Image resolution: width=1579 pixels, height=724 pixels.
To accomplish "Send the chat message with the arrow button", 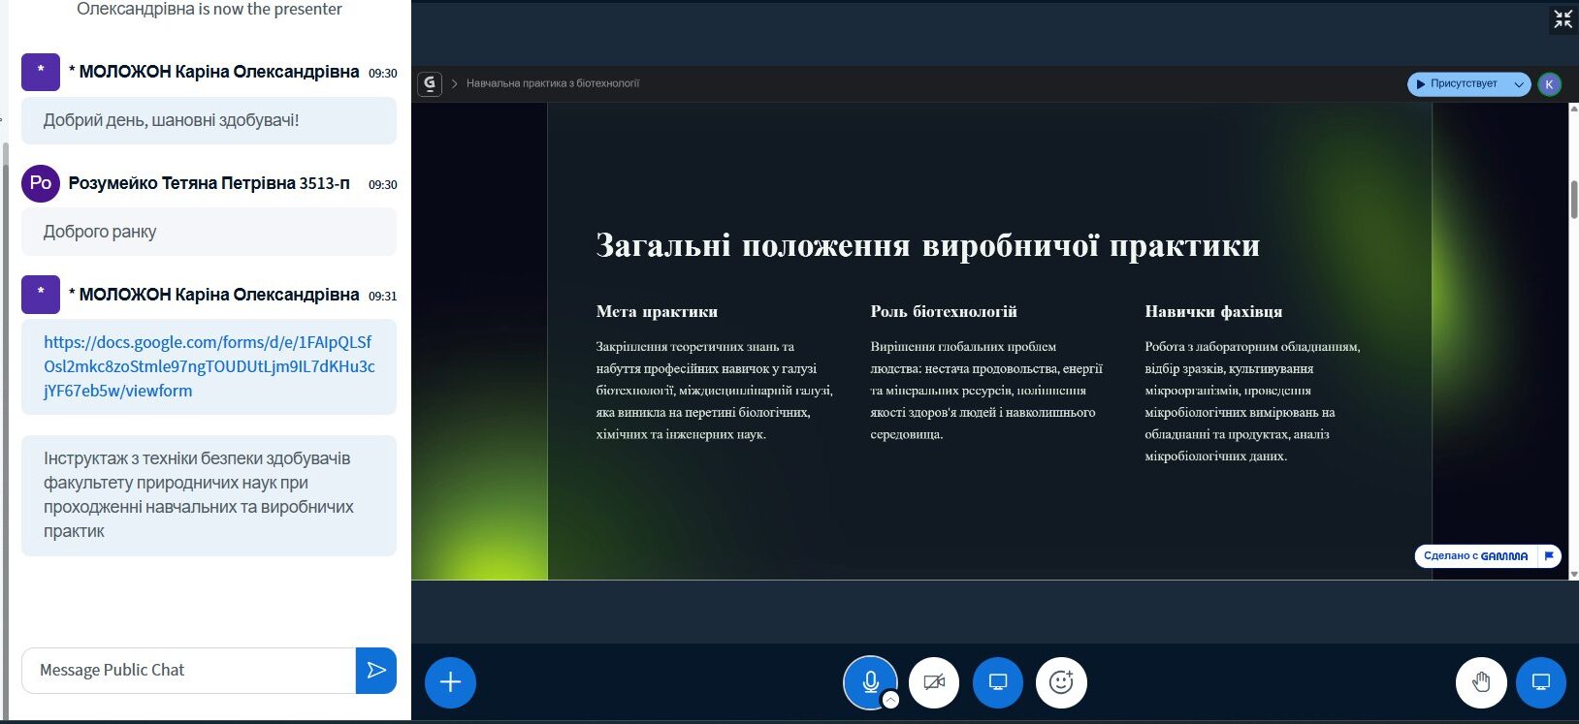I will (376, 671).
